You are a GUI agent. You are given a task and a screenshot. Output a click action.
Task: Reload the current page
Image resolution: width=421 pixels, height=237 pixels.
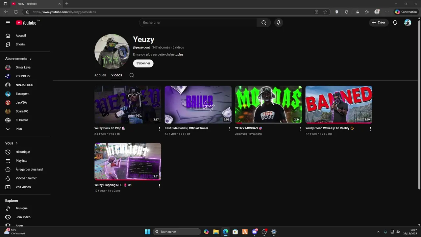point(15,12)
